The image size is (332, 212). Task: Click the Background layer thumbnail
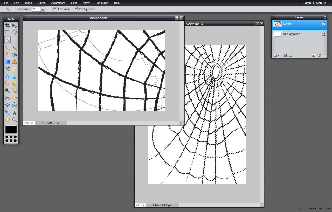278,34
